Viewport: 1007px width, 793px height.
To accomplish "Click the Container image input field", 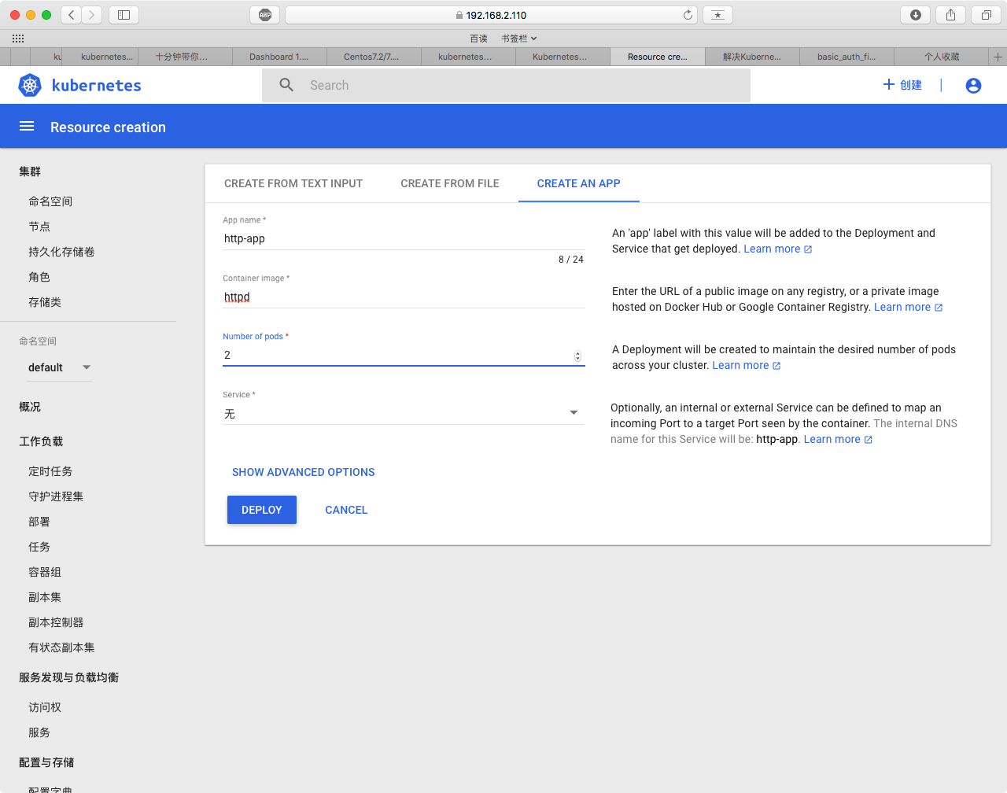I will coord(403,297).
